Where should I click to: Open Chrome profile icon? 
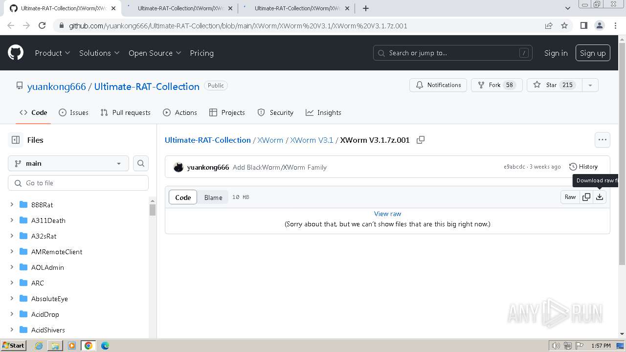(599, 26)
